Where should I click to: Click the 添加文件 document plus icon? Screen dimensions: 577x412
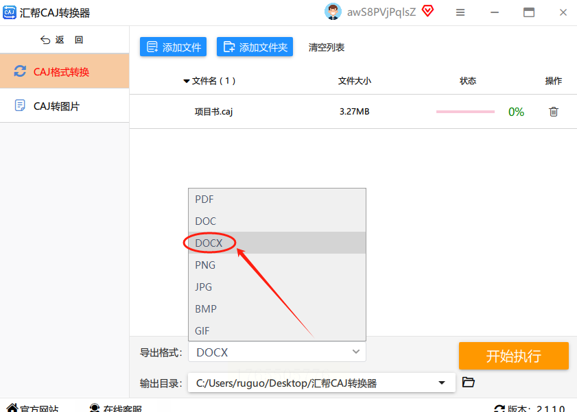152,47
